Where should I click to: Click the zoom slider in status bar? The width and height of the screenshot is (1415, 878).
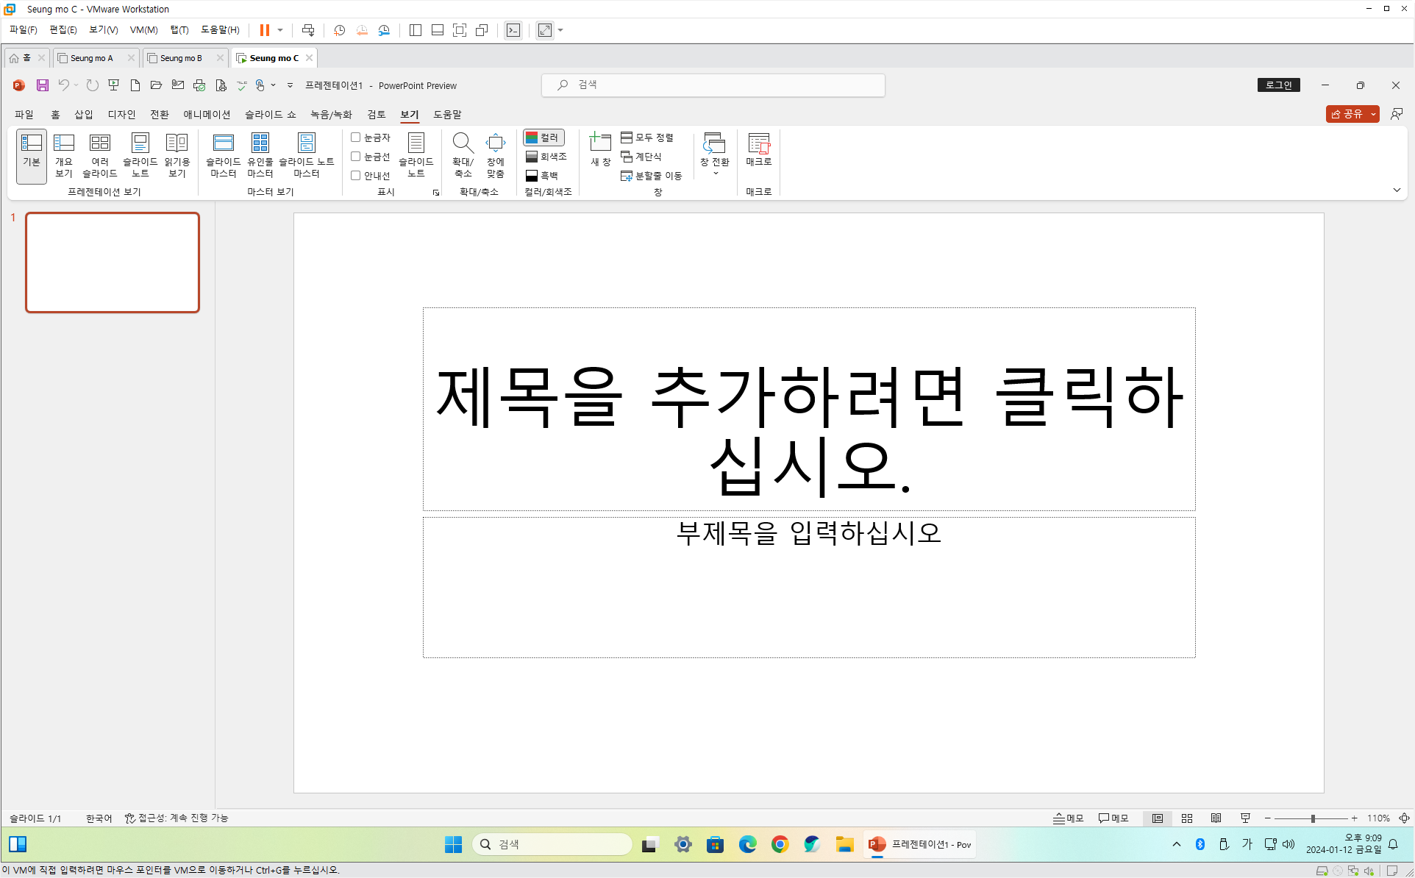click(x=1312, y=818)
